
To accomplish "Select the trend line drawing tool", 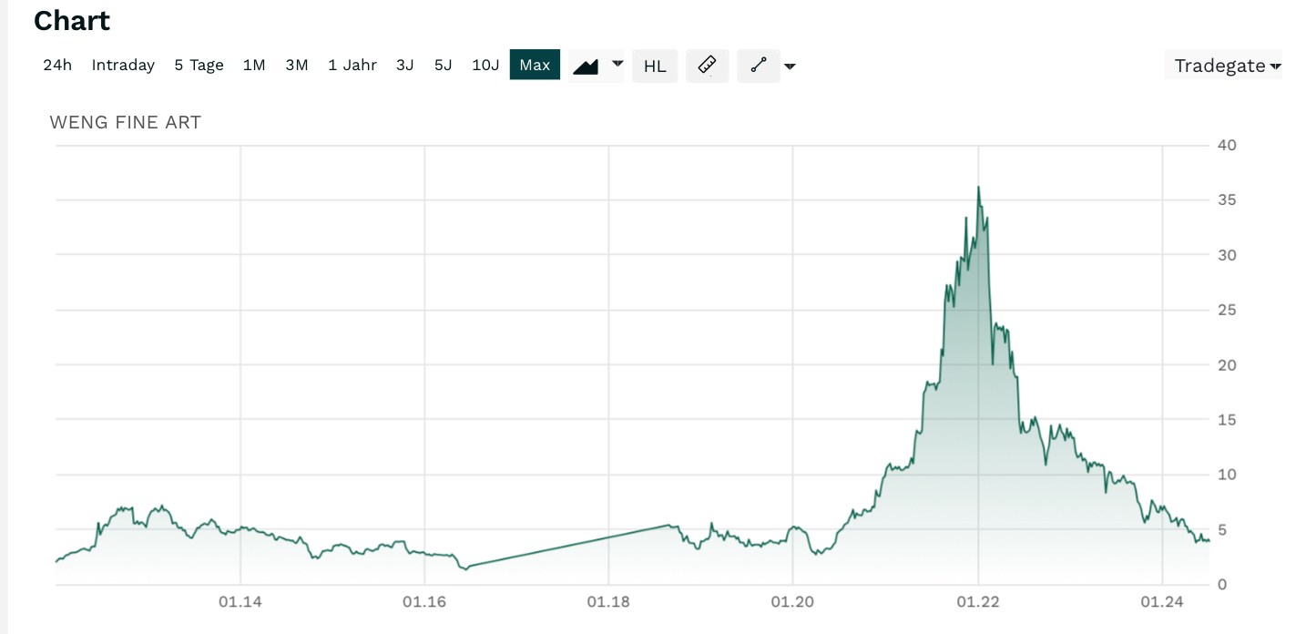I will [x=759, y=66].
